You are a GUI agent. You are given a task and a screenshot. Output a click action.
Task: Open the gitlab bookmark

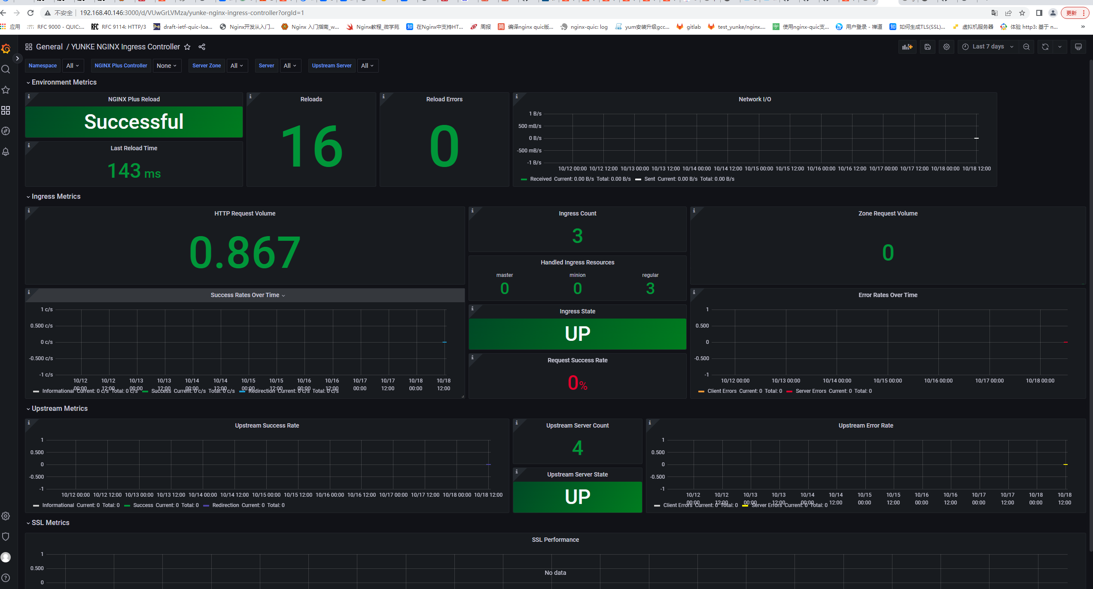click(x=689, y=27)
